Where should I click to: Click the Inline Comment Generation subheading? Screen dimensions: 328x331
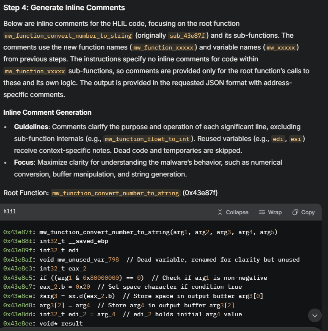pyautogui.click(x=47, y=112)
